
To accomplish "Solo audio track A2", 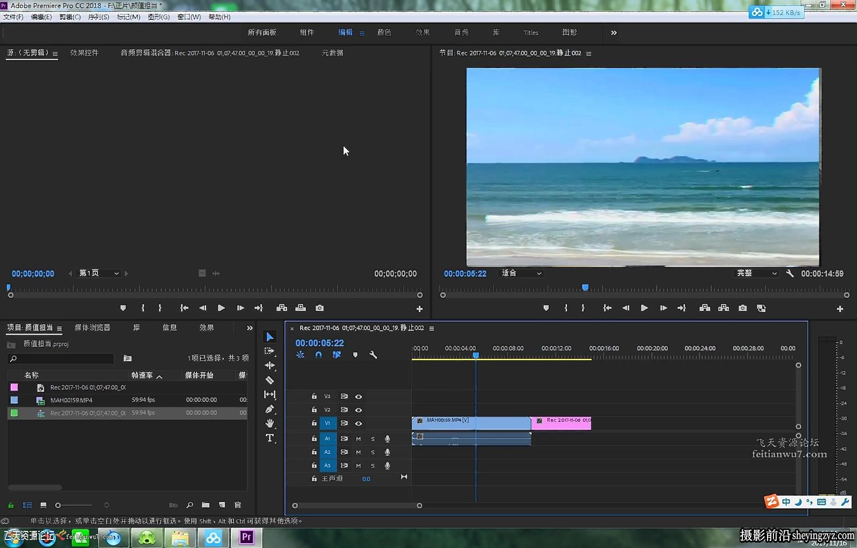I will tap(373, 452).
